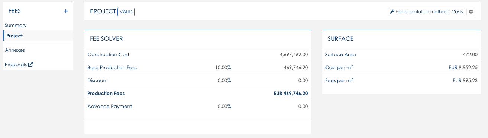Edit the Construction Cost value 4,697,462.00
This screenshot has width=488, height=138.
coord(294,55)
